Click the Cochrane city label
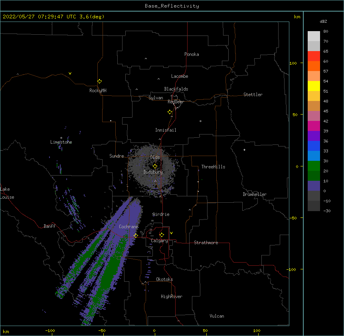 click(129, 227)
